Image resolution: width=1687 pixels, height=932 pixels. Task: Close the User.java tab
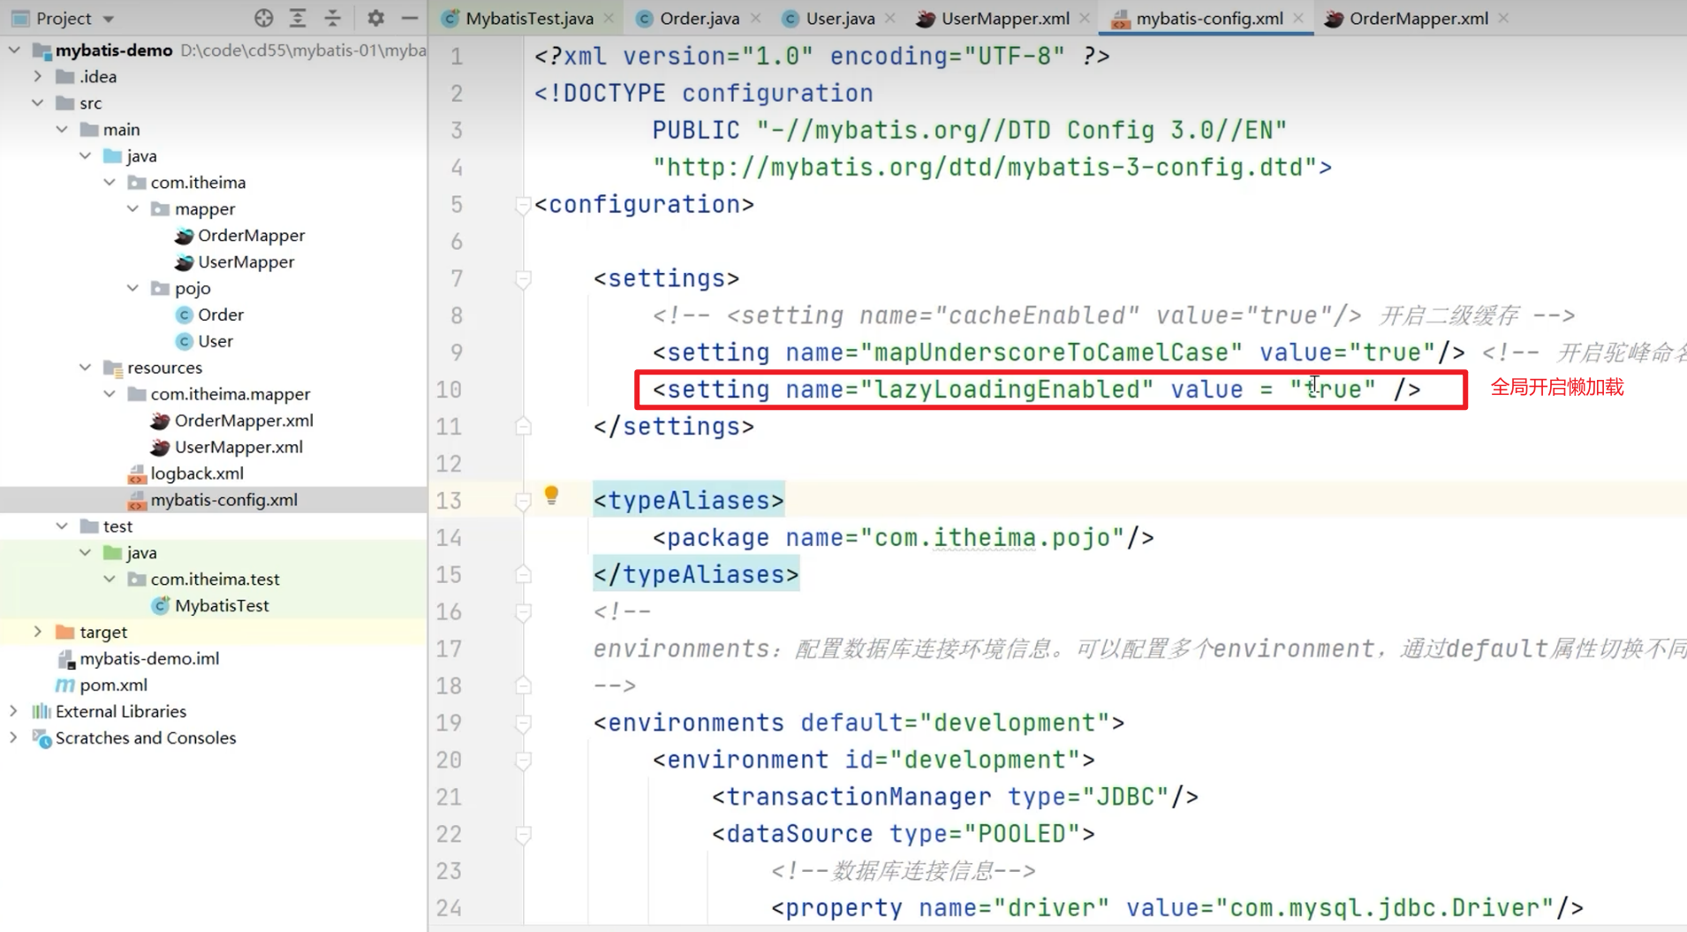click(889, 19)
